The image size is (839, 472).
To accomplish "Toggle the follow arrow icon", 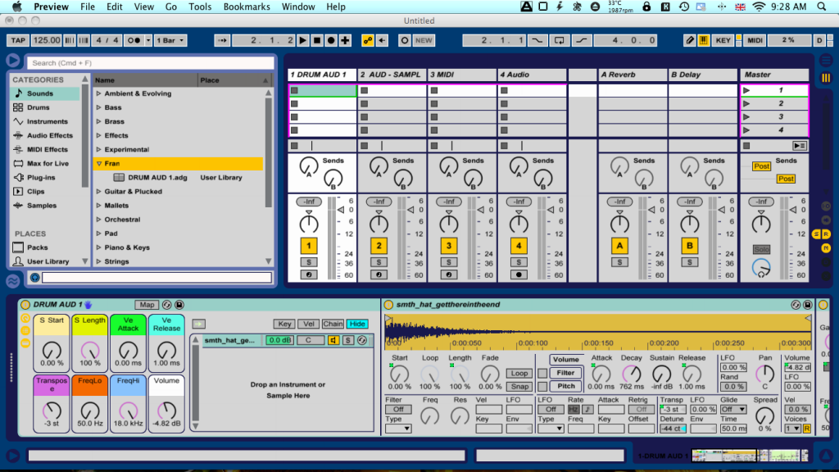I will tap(222, 40).
